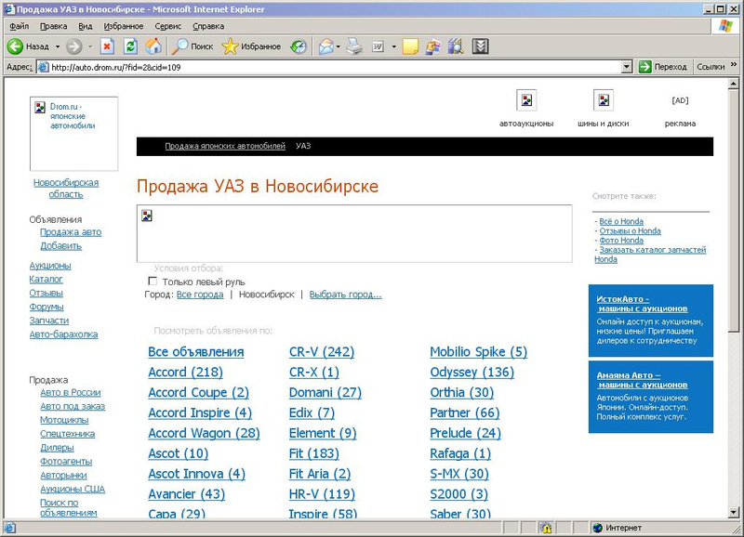
Task: Click the Mail envelope toolbar icon
Action: (325, 46)
